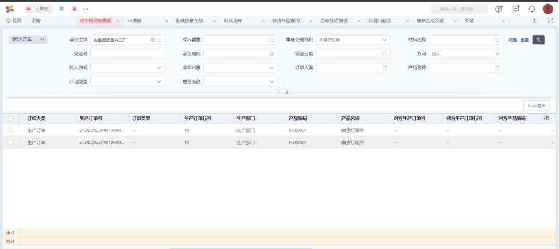
Task: Expand the 成本对象 dropdown
Action: point(271,68)
